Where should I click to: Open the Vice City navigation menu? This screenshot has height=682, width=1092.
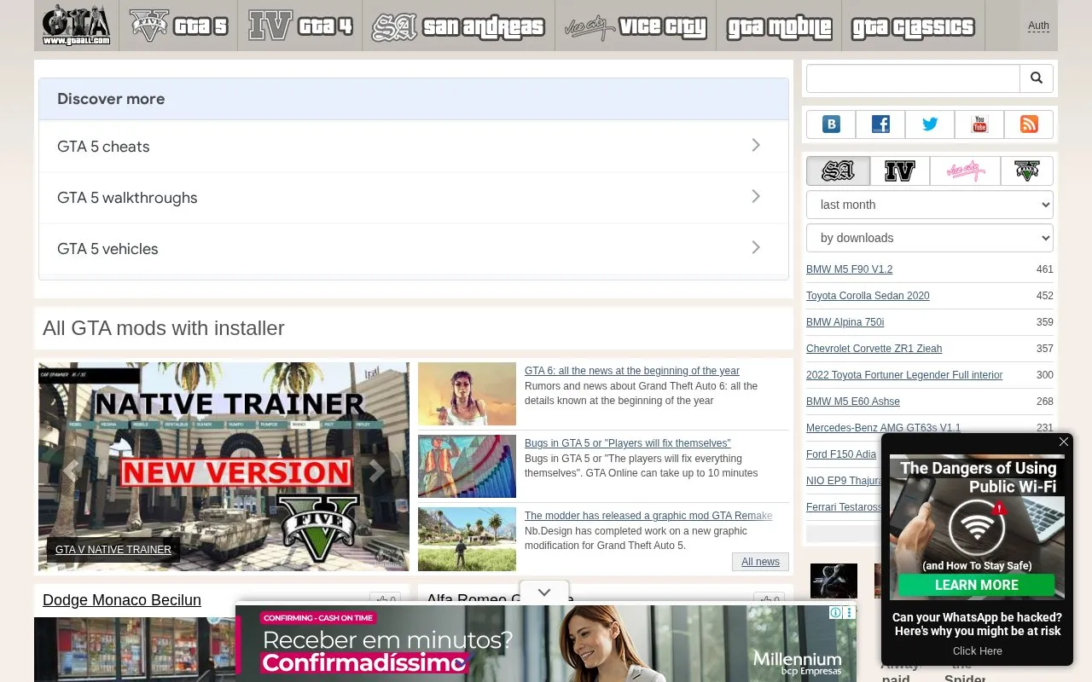point(636,26)
